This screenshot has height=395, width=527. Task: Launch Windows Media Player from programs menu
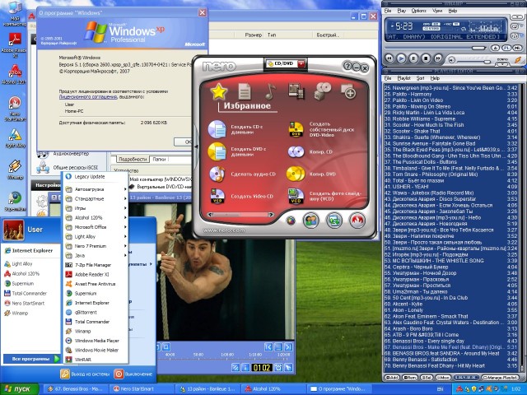(x=96, y=341)
